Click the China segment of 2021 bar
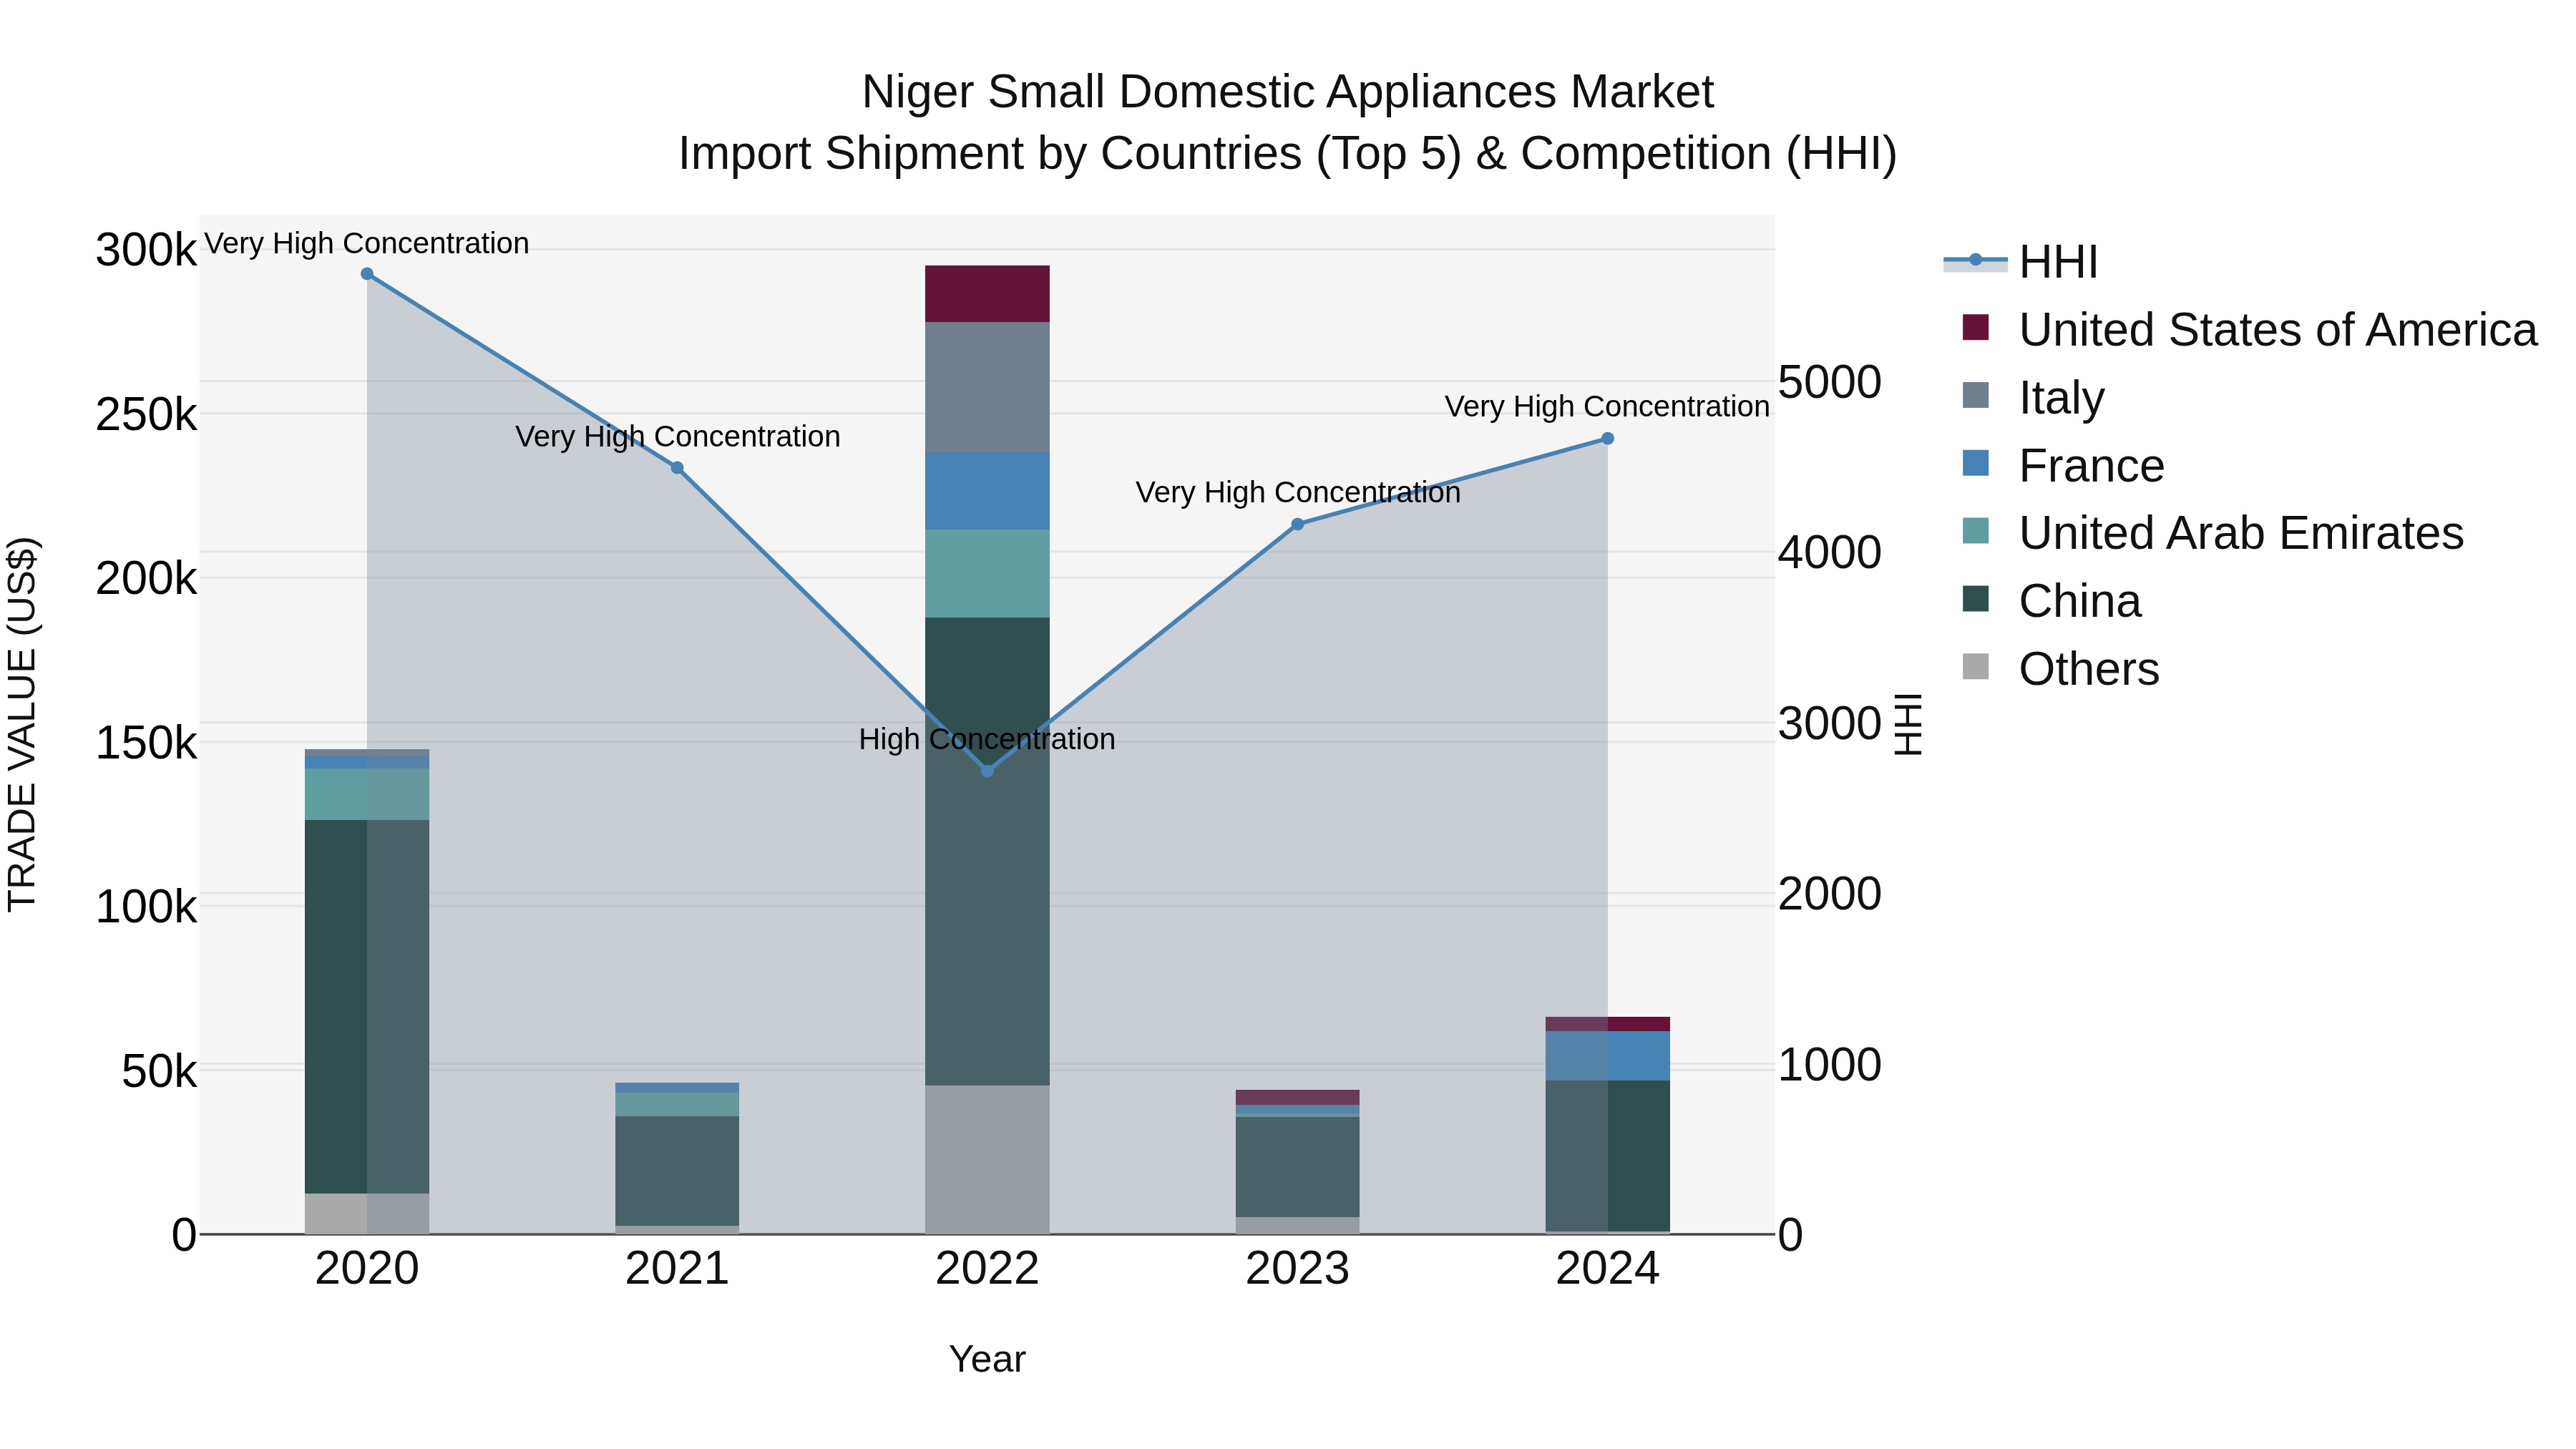The image size is (2576, 1449). pyautogui.click(x=677, y=1171)
